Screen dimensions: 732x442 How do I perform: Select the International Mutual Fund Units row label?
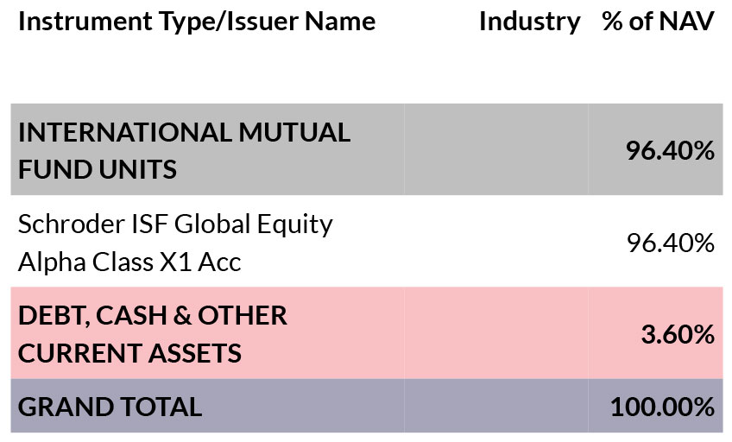pos(185,150)
